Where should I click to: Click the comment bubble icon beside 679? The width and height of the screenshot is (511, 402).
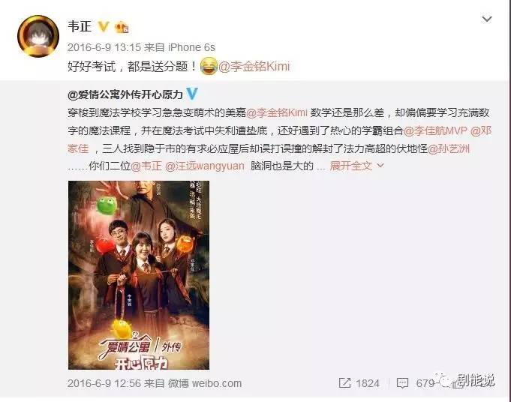click(x=402, y=383)
